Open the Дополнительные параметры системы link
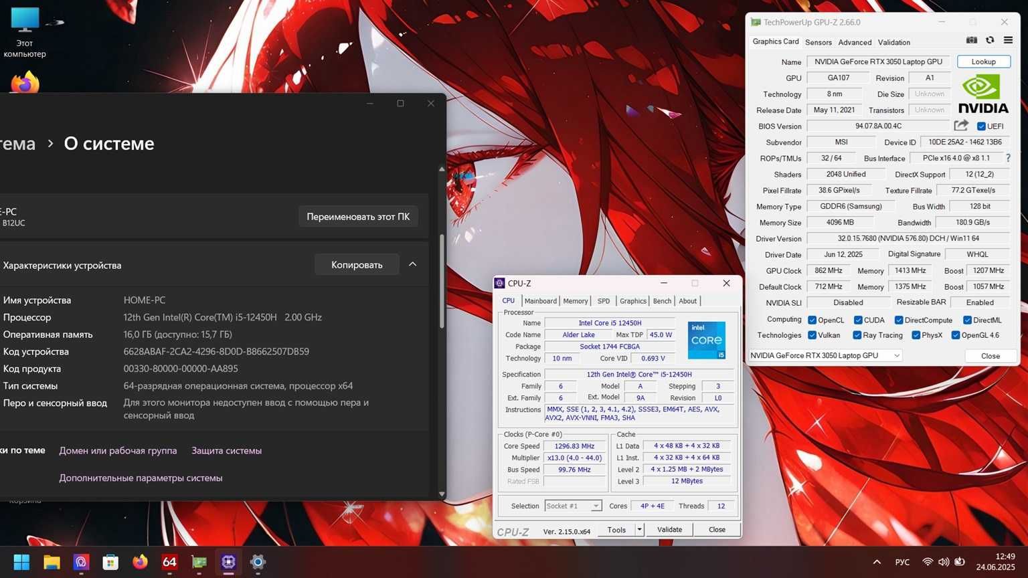Screen dimensions: 1028x578 (x=141, y=478)
